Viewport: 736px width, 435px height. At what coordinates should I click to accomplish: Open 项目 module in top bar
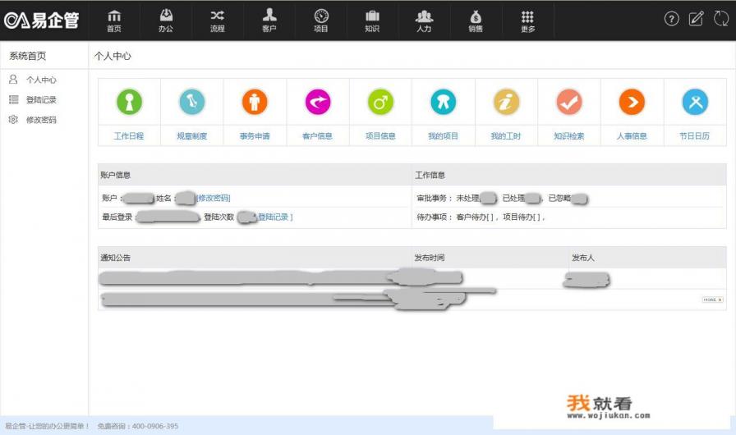tap(321, 21)
